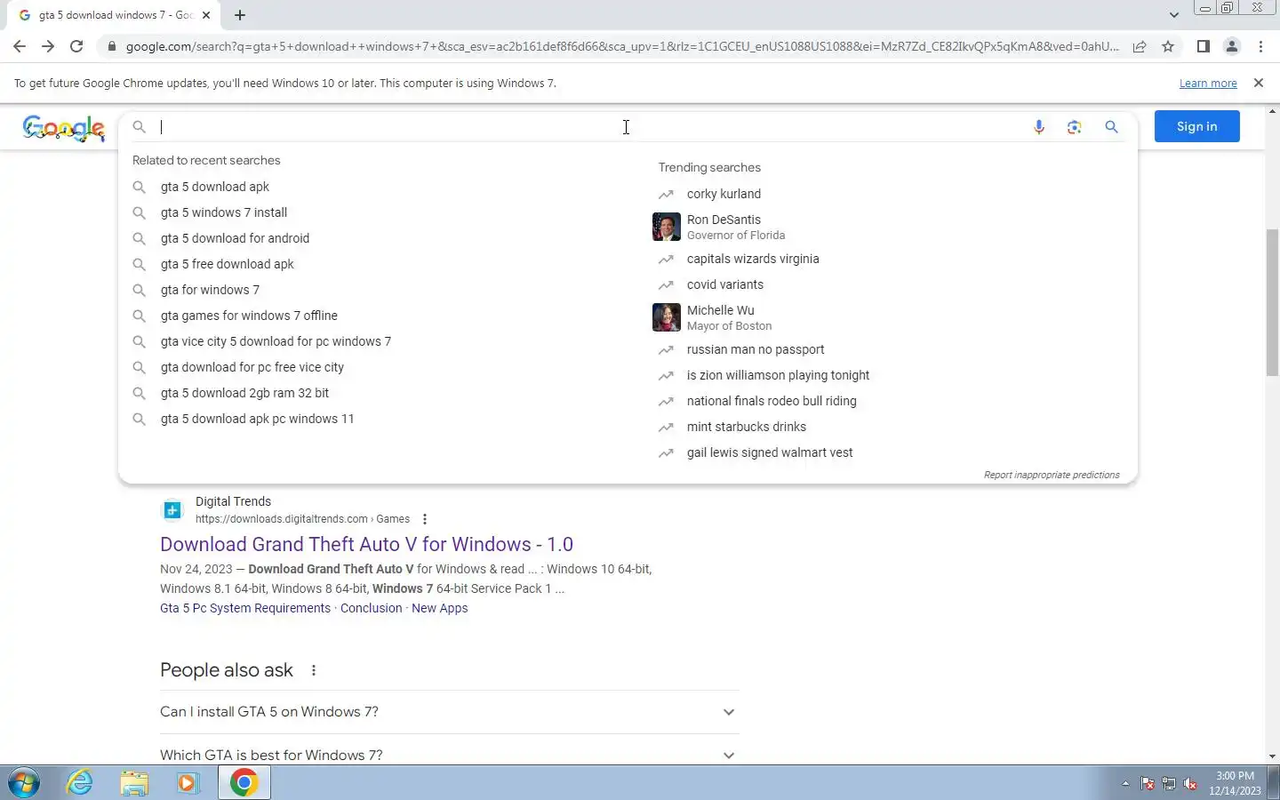
Task: Open the Learn more link
Action: point(1208,83)
